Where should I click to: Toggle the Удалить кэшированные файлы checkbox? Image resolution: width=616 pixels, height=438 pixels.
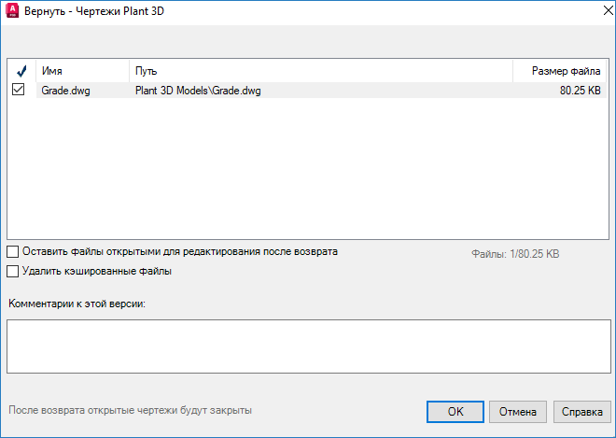(x=13, y=272)
